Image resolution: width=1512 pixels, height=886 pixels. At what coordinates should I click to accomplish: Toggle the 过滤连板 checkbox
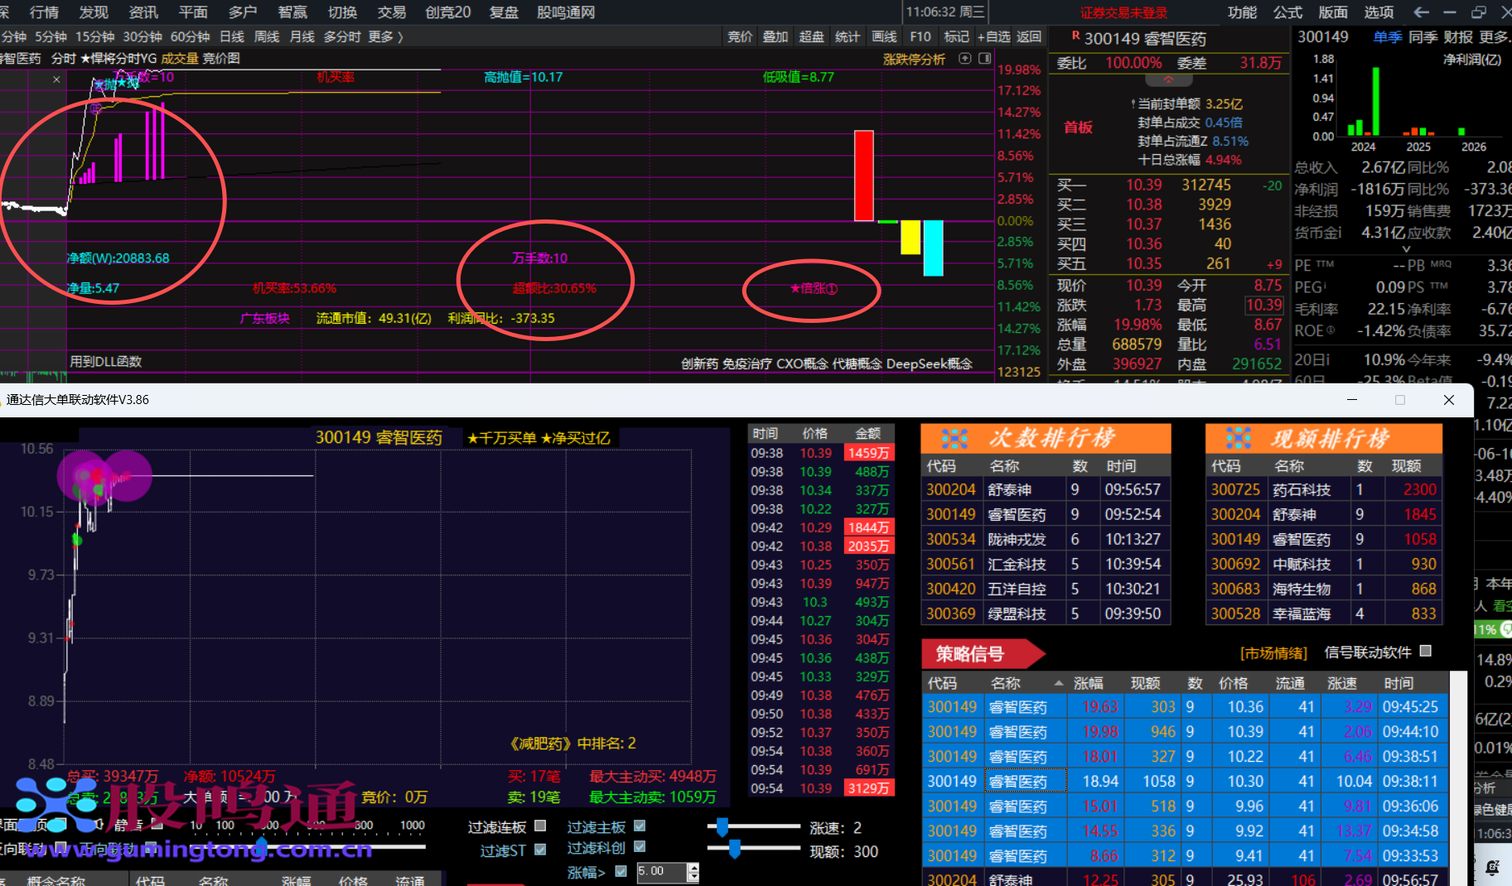pyautogui.click(x=540, y=826)
